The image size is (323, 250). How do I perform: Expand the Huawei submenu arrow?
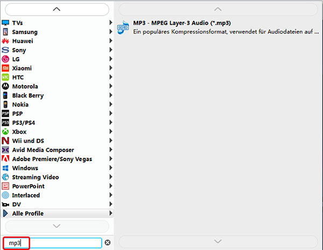point(111,40)
